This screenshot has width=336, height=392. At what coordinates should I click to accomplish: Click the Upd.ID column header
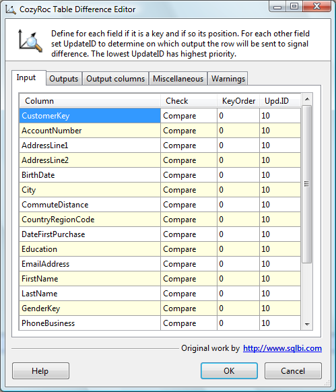pos(280,101)
